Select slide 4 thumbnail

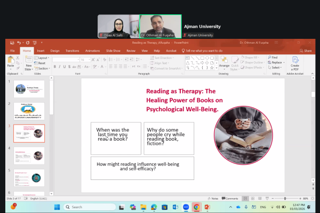tap(29, 155)
